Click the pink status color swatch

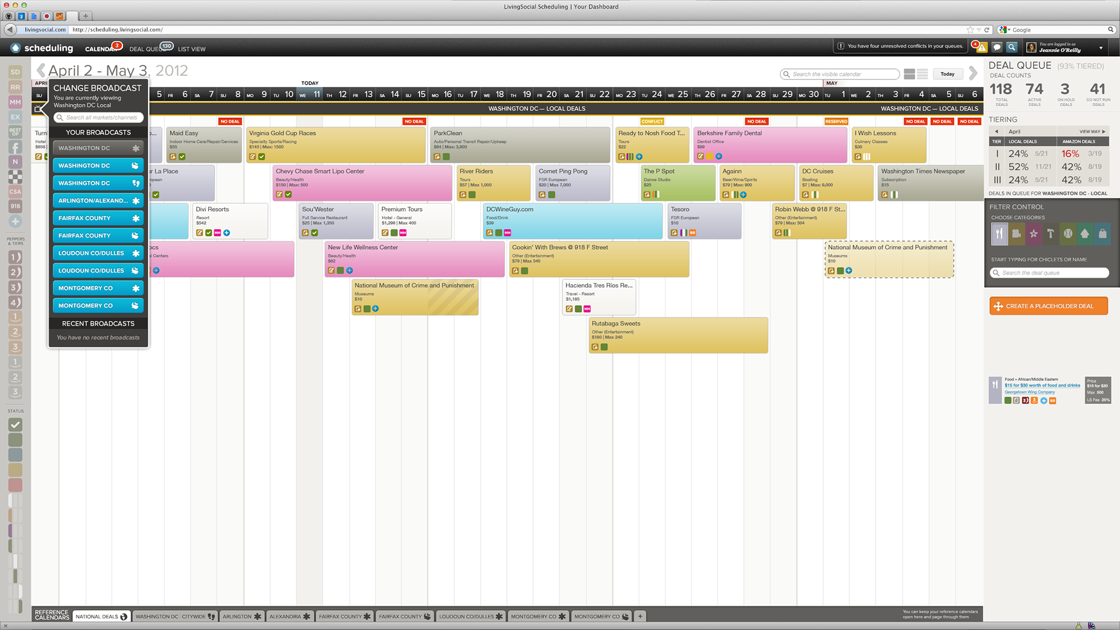(15, 485)
